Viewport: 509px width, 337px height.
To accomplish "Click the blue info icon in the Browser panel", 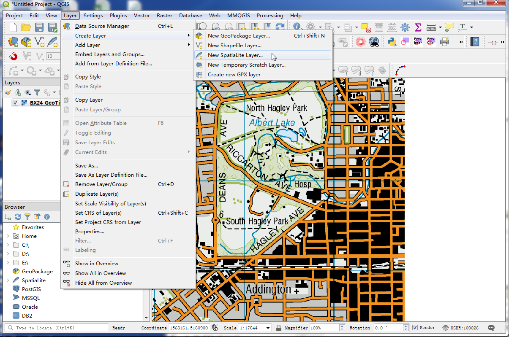I will [x=47, y=217].
